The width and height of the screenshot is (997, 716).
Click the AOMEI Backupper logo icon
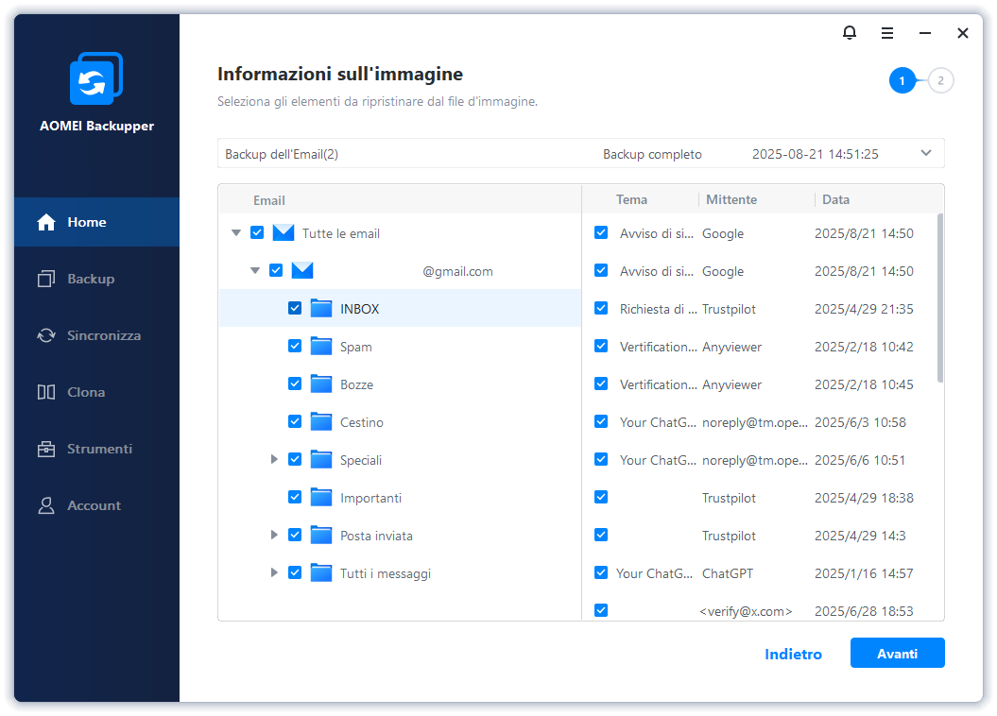point(96,80)
